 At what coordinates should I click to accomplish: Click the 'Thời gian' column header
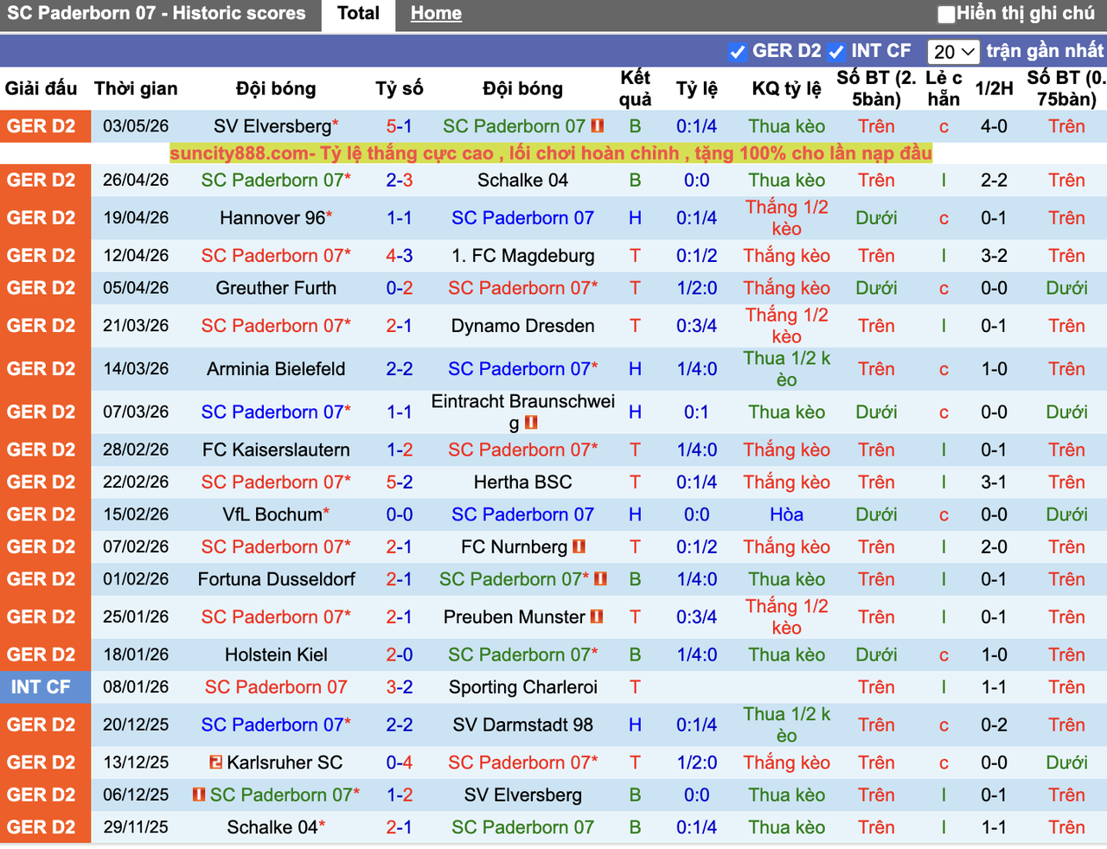[136, 88]
